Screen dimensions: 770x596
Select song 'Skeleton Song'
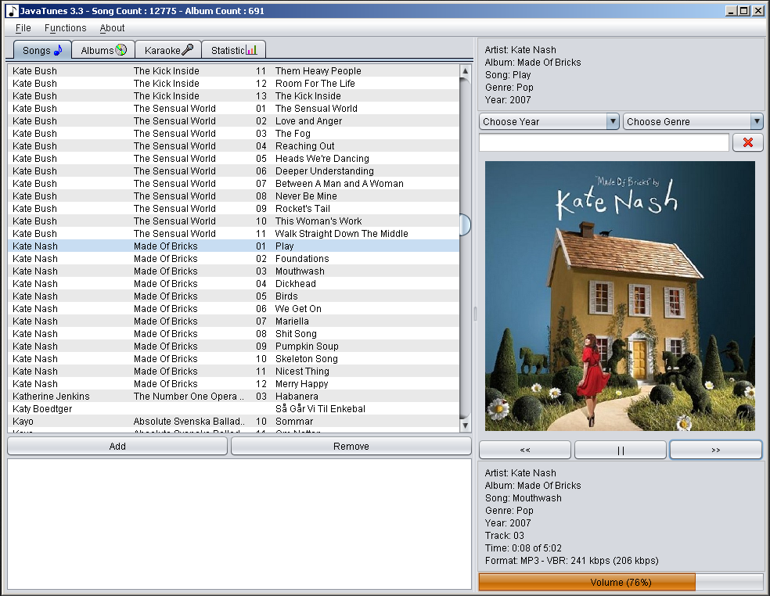pyautogui.click(x=234, y=359)
